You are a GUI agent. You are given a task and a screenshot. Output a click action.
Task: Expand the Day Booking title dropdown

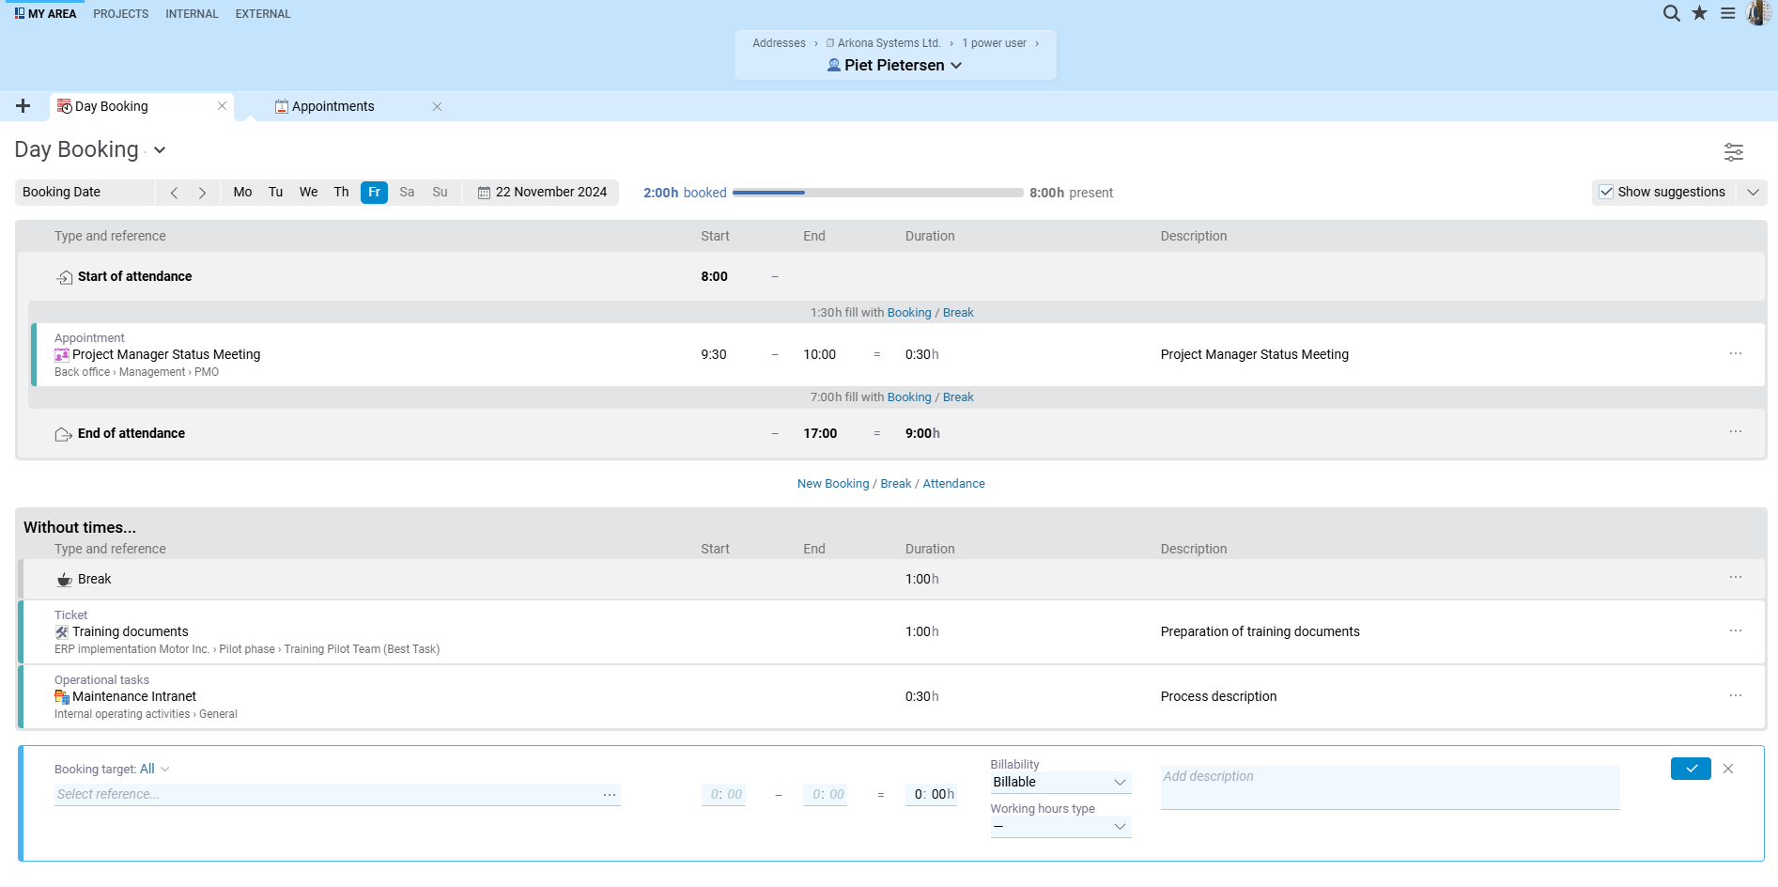tap(160, 150)
